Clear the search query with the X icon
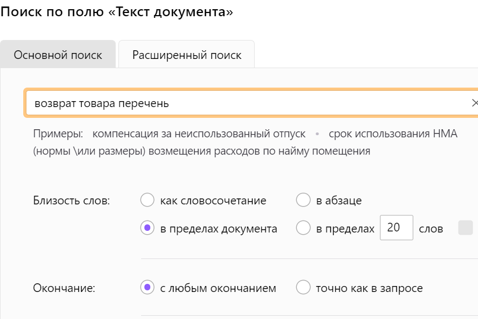Viewport: 478px width, 319px height. (474, 103)
